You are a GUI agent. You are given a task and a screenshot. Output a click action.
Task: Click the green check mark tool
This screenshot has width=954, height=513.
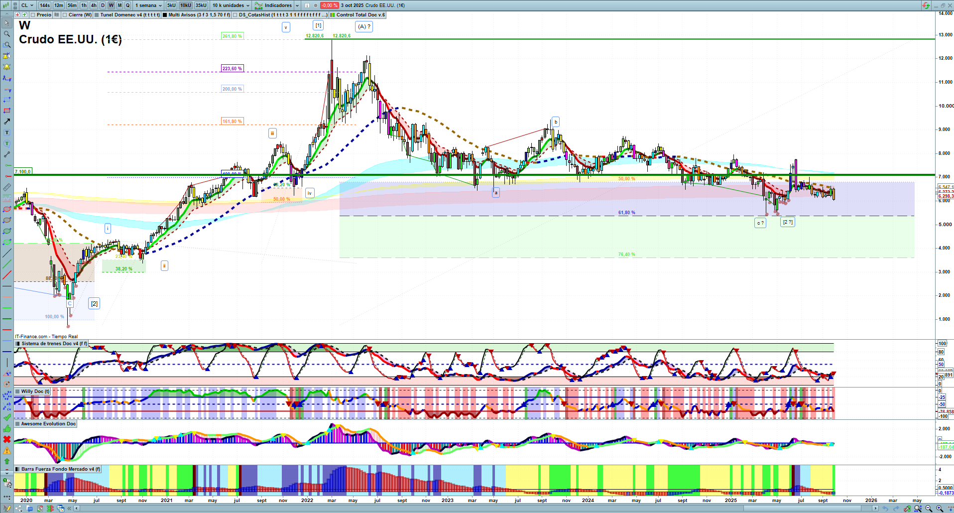(x=7, y=417)
